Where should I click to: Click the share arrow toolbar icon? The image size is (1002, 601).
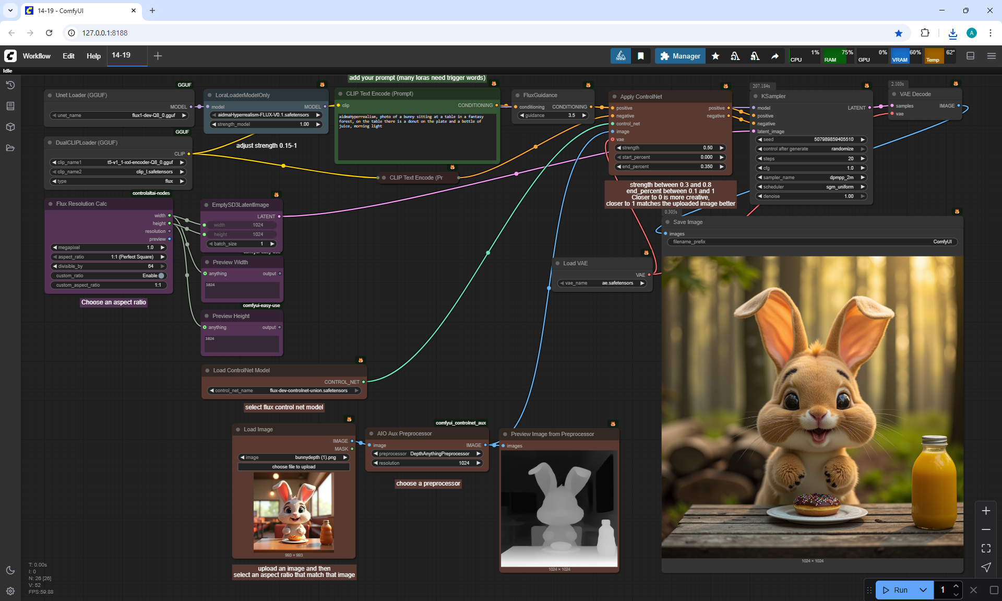tap(775, 56)
